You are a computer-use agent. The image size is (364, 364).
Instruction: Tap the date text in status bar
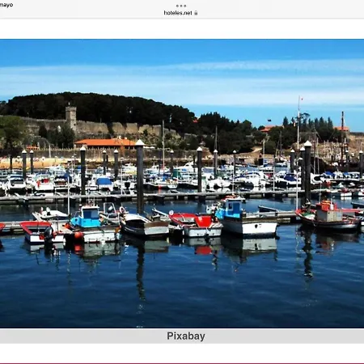pyautogui.click(x=6, y=5)
